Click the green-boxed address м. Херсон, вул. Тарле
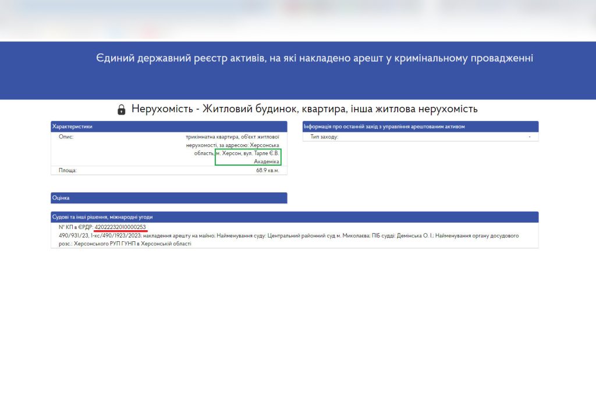Screen dimensions: 596x397 248,157
